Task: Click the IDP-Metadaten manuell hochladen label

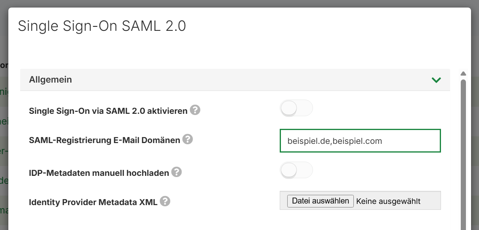Action: pos(99,173)
